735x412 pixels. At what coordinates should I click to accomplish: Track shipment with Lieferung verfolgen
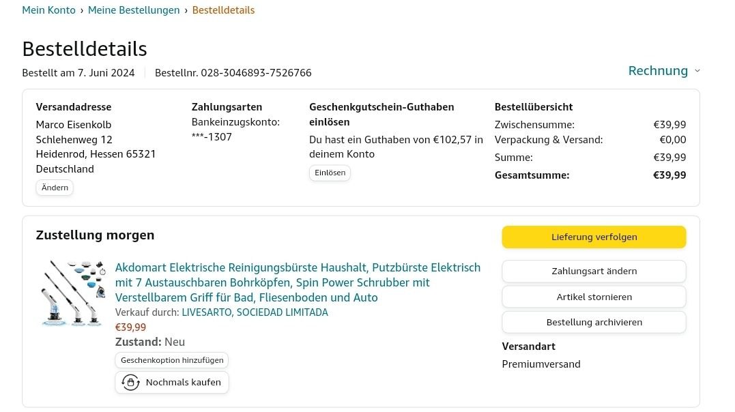[594, 237]
